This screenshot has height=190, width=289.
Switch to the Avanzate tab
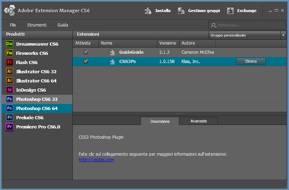click(x=199, y=121)
